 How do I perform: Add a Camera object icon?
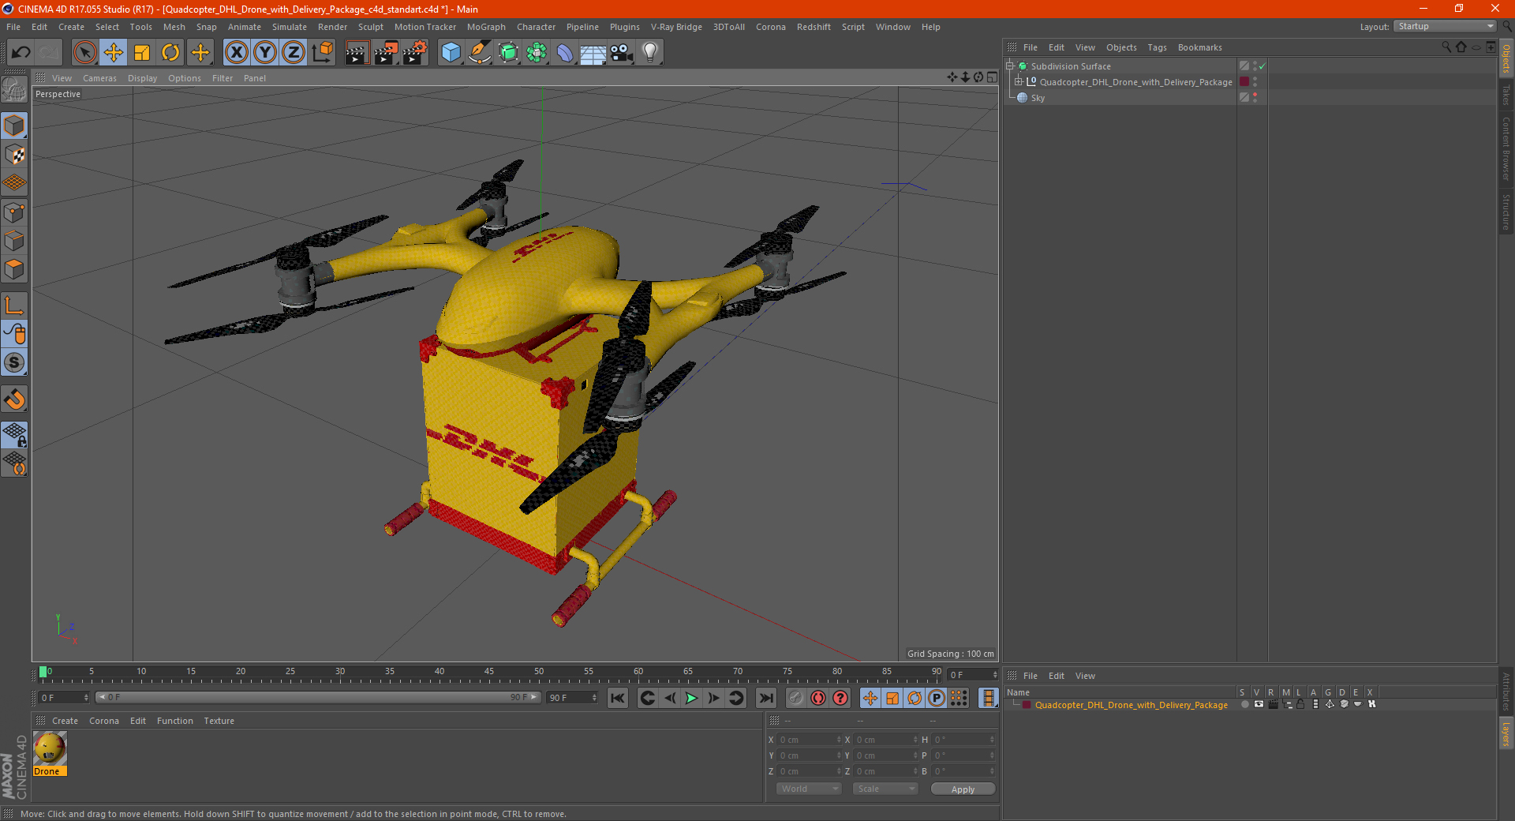[622, 53]
